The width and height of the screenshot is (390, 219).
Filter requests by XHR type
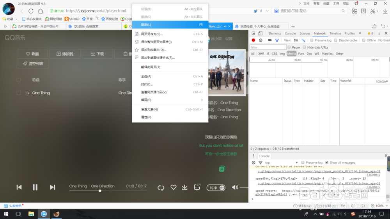click(x=261, y=54)
